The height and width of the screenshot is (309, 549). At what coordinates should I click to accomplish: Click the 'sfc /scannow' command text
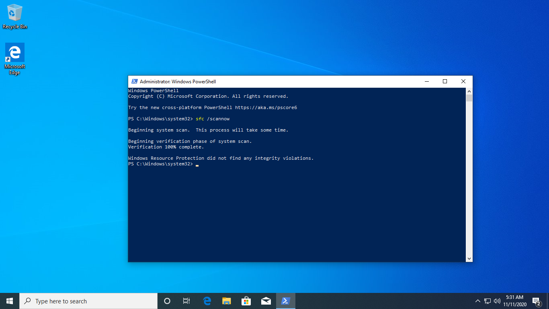pos(213,119)
